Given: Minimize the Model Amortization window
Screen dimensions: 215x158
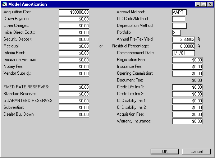Looking at the screenshot, I should [198, 4].
